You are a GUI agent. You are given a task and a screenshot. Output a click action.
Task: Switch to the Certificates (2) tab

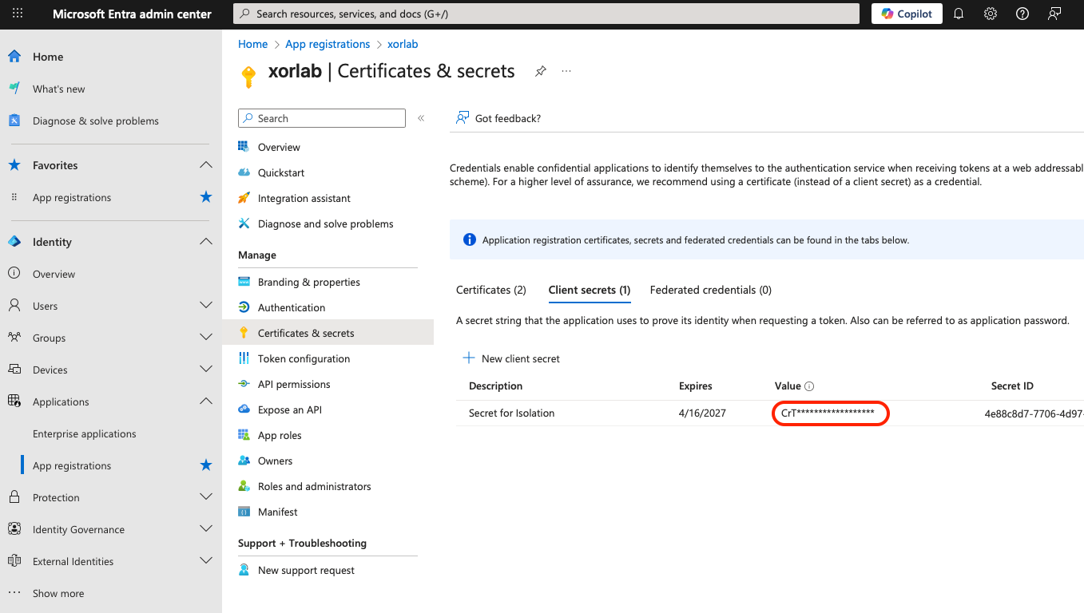pyautogui.click(x=491, y=290)
